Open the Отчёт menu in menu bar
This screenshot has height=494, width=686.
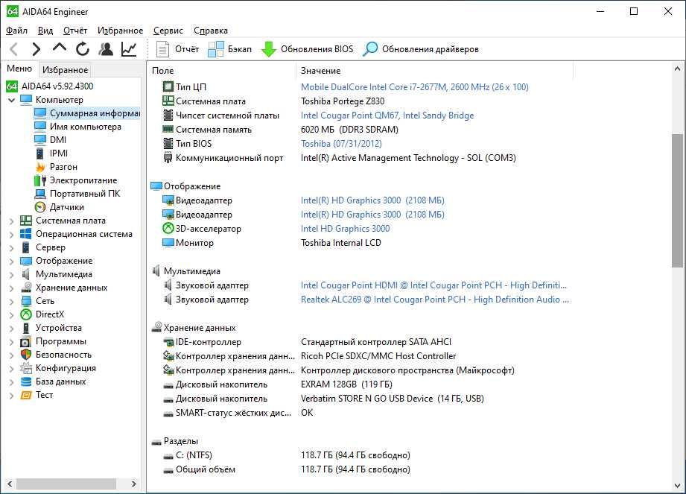[x=74, y=31]
